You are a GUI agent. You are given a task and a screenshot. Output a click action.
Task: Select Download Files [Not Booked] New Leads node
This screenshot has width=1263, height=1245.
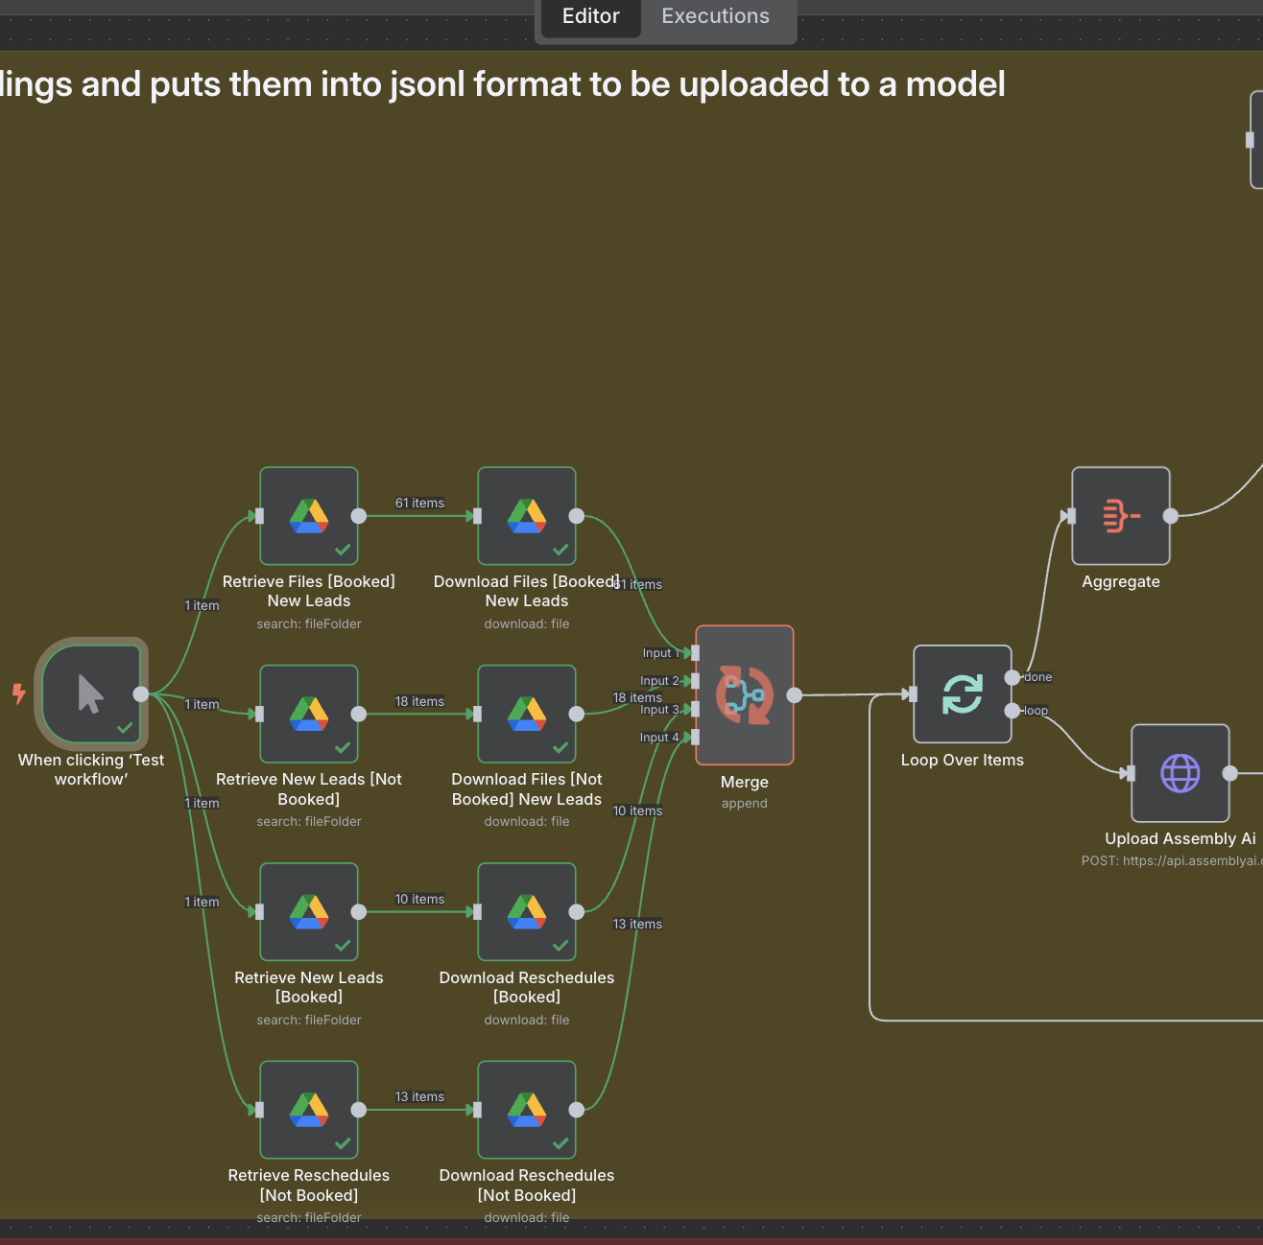527,714
